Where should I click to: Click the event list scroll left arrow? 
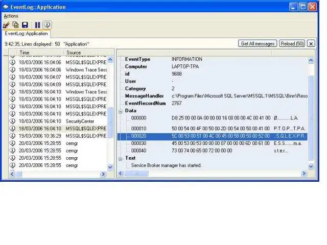pyautogui.click(x=12, y=174)
